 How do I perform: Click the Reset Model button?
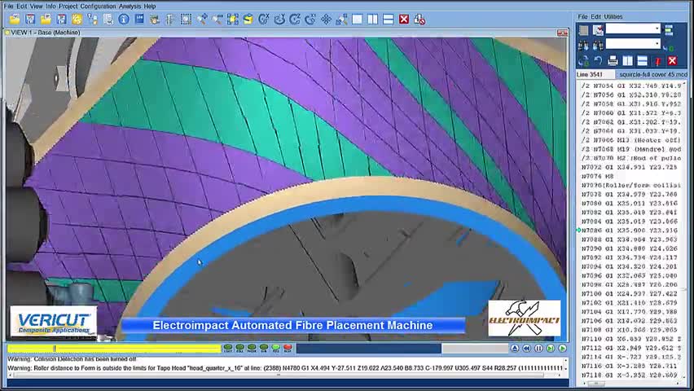(x=515, y=349)
